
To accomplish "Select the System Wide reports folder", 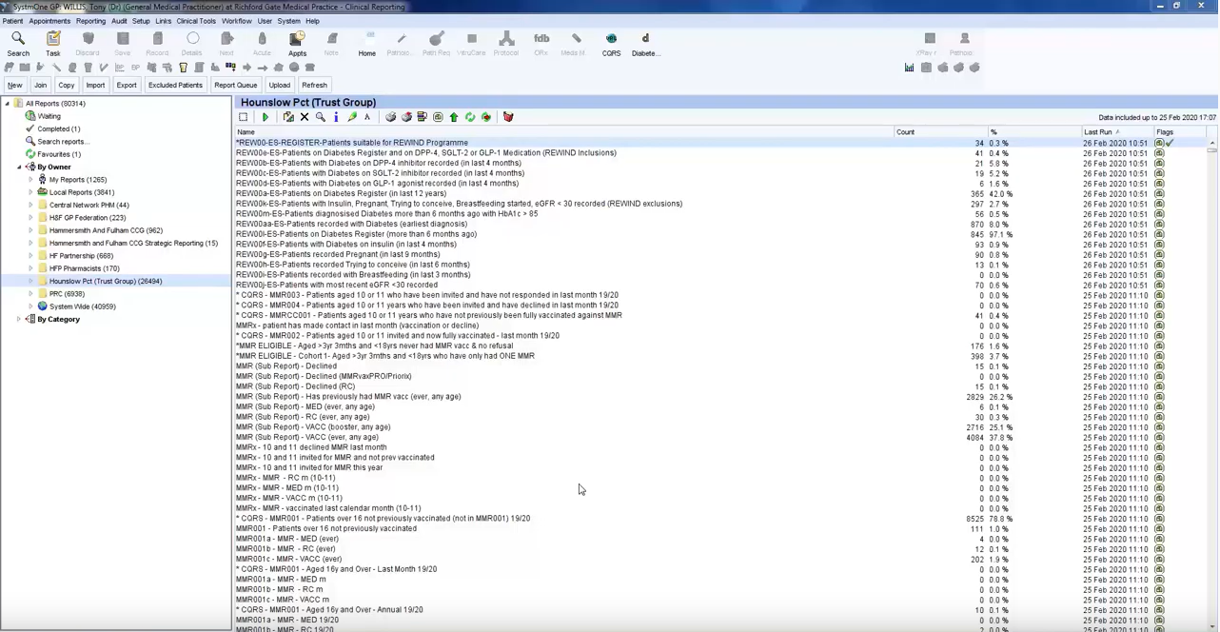I will point(82,306).
